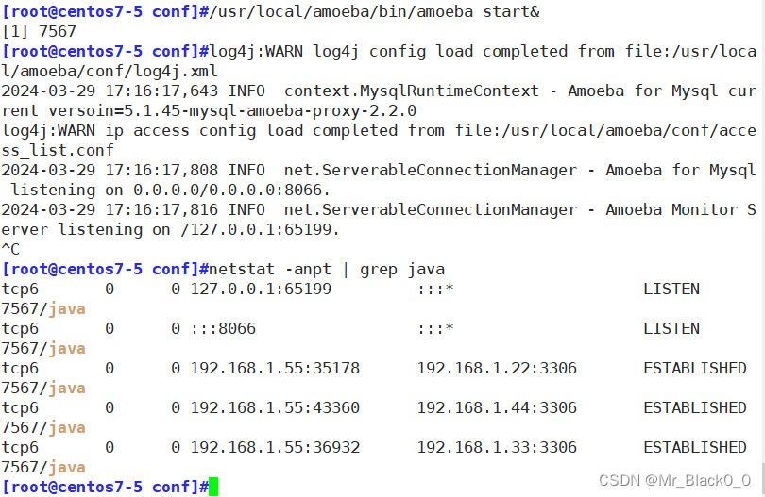Click the amoeba start& command text

coord(374,11)
